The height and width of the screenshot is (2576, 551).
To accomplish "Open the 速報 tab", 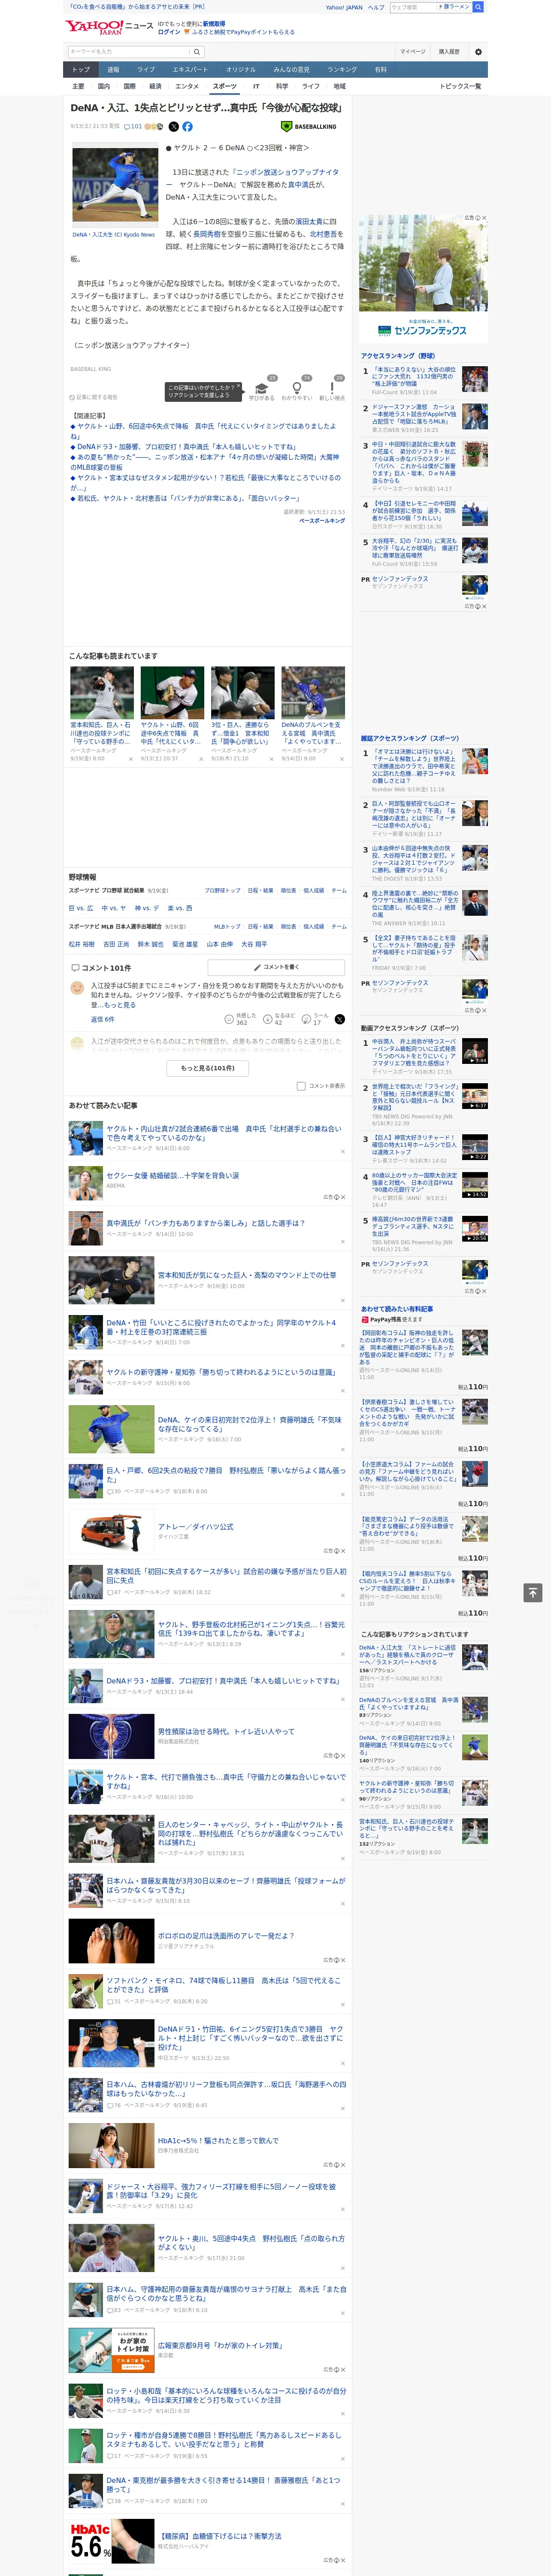I will [113, 70].
